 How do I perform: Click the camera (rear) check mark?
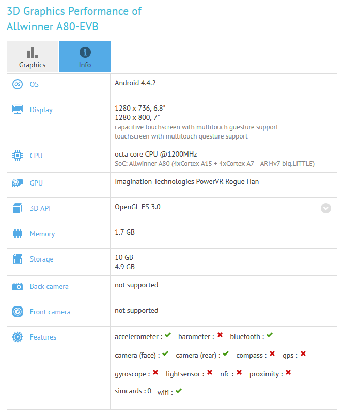[x=226, y=354]
